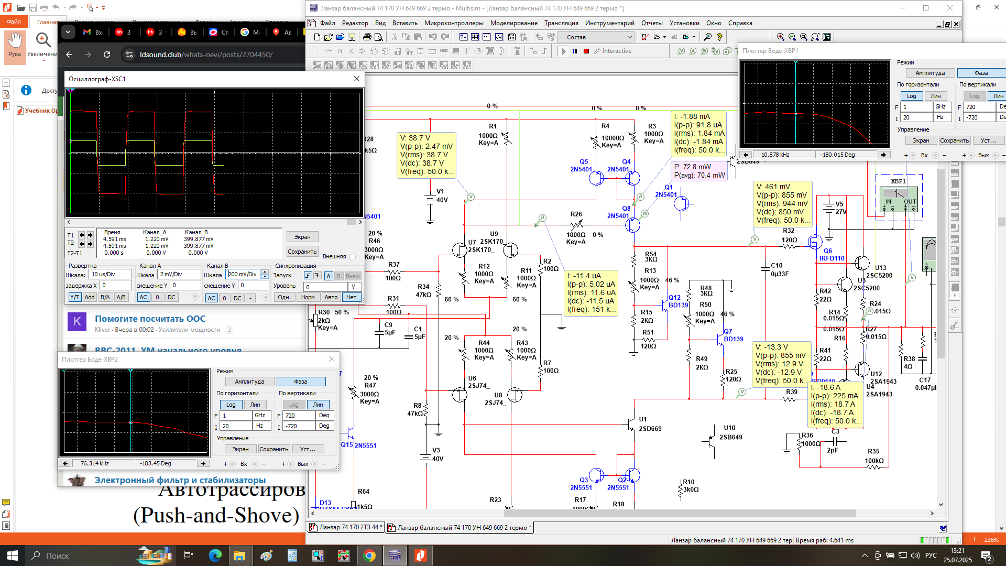Open the Spreadsheet view grid icon
This screenshot has height=566, width=1006.
click(x=475, y=37)
